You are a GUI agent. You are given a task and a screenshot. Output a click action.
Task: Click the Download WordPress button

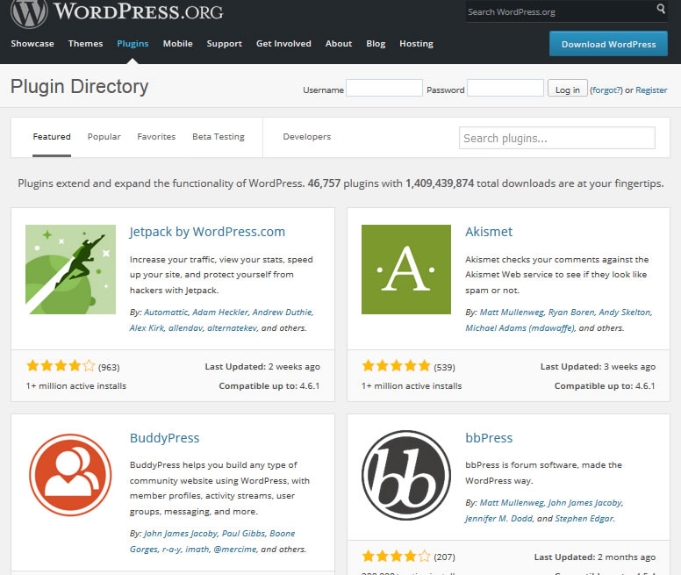[608, 44]
